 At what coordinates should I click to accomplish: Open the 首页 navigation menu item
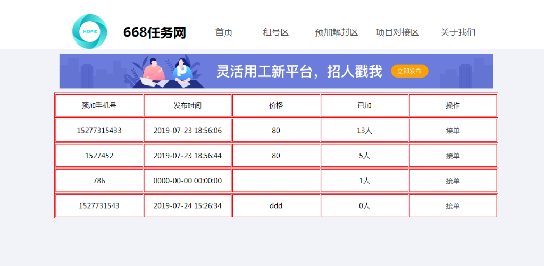point(224,32)
